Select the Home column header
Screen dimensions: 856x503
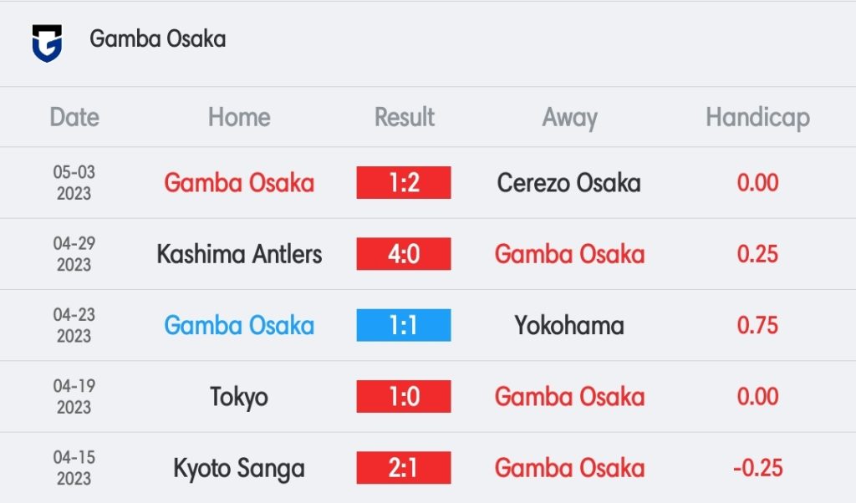pyautogui.click(x=239, y=117)
